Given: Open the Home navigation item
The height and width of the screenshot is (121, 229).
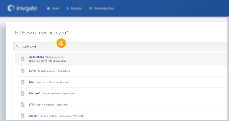Looking at the screenshot, I should [x=53, y=8].
